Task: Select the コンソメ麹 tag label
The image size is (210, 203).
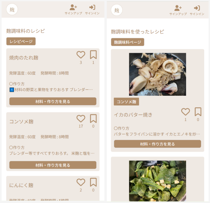Action: (126, 101)
